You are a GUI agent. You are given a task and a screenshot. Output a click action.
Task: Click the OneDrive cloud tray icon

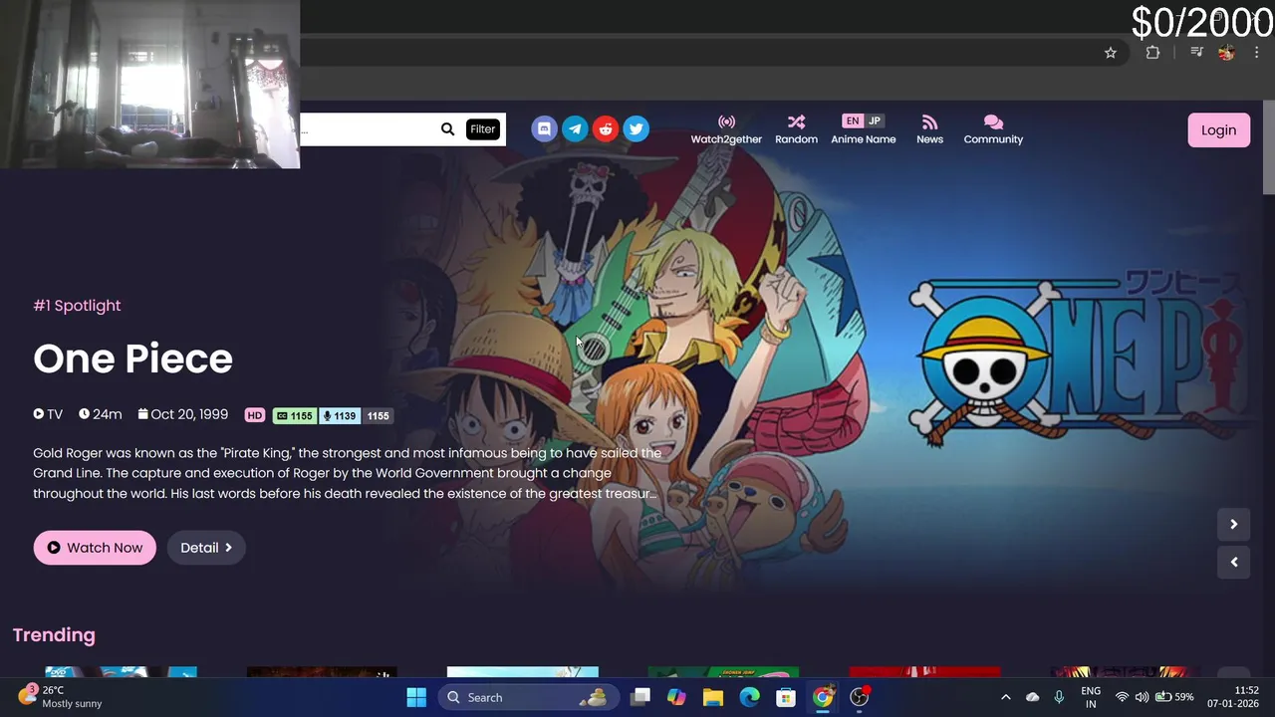click(1033, 697)
